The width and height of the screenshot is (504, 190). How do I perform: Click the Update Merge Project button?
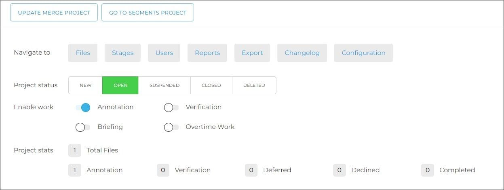(54, 13)
